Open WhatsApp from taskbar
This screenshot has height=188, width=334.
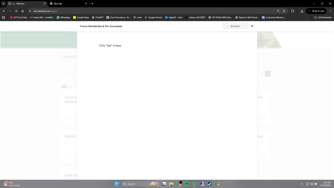[194, 184]
